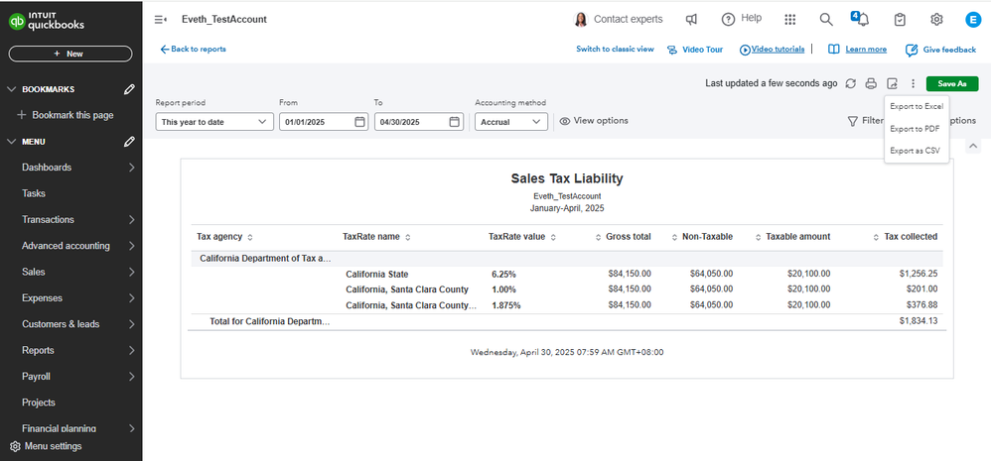
Task: Expand Dashboards submenu
Action: pyautogui.click(x=131, y=168)
